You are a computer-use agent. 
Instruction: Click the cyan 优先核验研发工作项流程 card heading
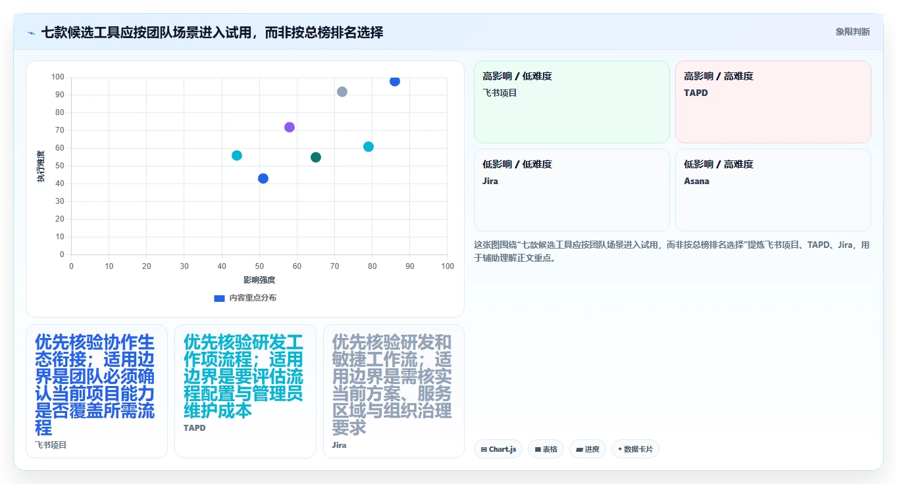tap(243, 376)
